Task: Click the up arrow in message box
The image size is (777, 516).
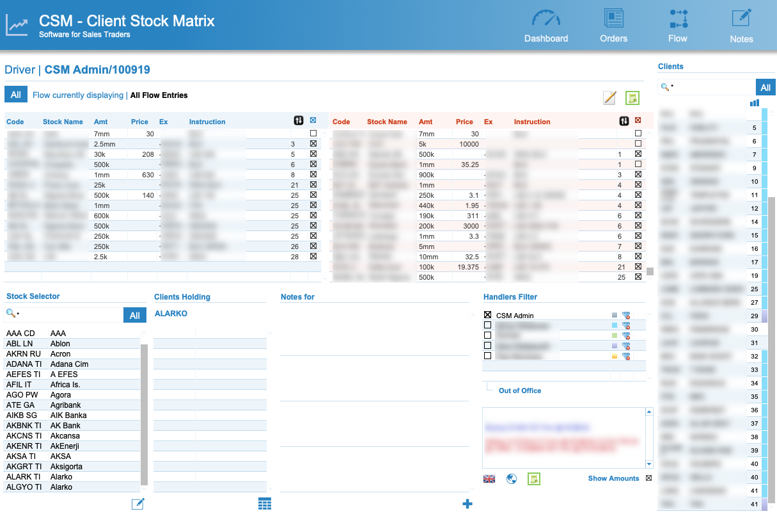Action: click(649, 412)
